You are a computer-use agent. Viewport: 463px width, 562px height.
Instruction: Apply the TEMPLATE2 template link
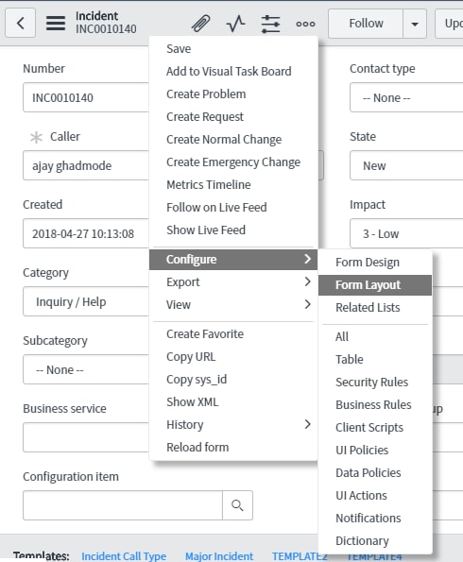[x=300, y=556]
